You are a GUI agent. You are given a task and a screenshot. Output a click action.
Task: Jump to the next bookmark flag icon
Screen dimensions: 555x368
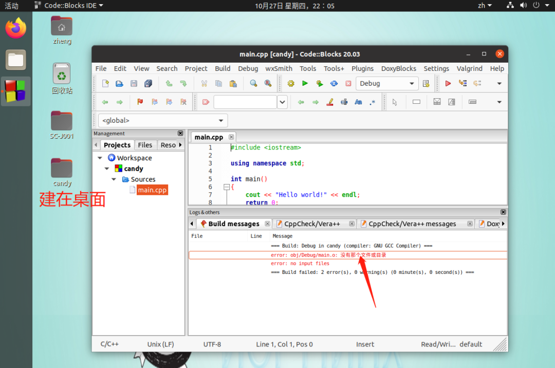click(169, 102)
